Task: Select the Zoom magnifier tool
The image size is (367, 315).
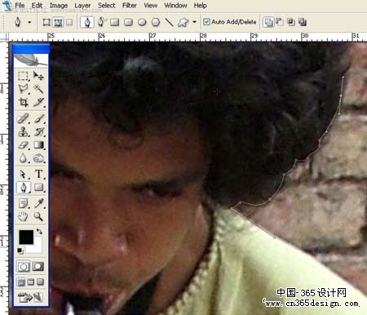Action: coord(38,216)
